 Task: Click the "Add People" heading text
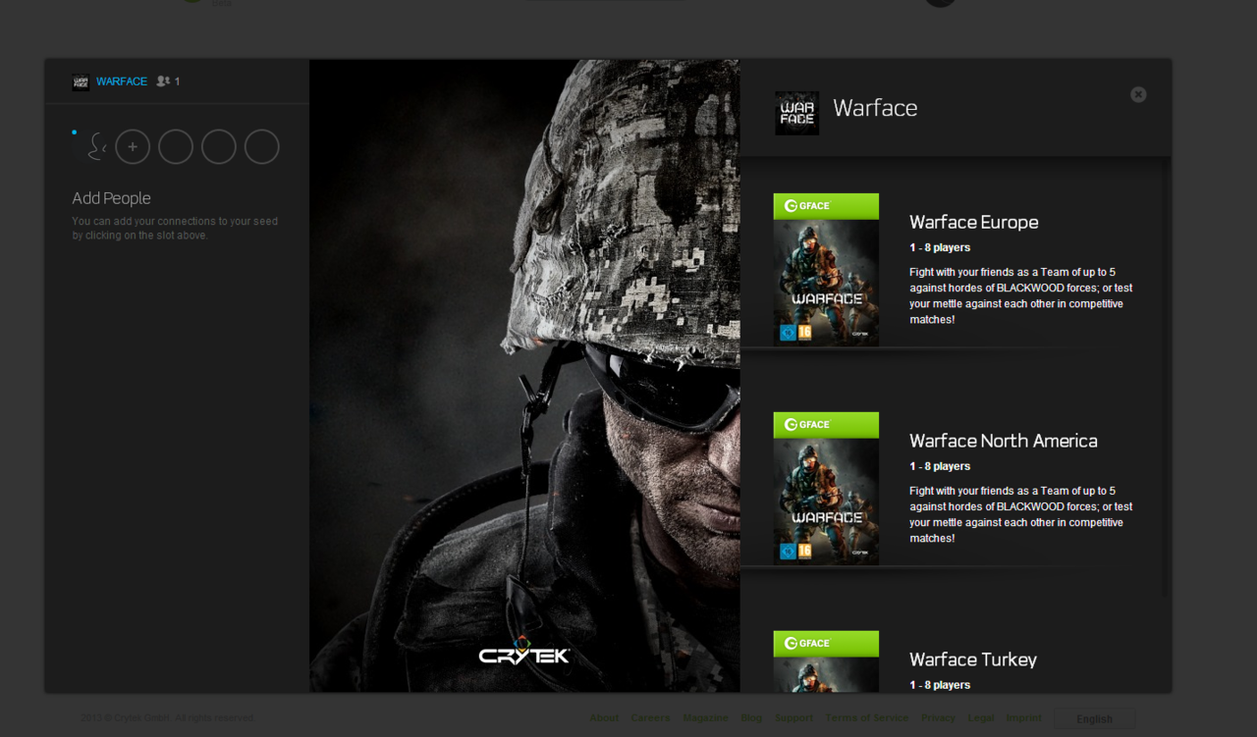[x=111, y=198]
